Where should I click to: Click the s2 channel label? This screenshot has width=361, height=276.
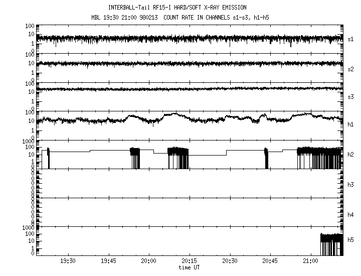point(351,69)
